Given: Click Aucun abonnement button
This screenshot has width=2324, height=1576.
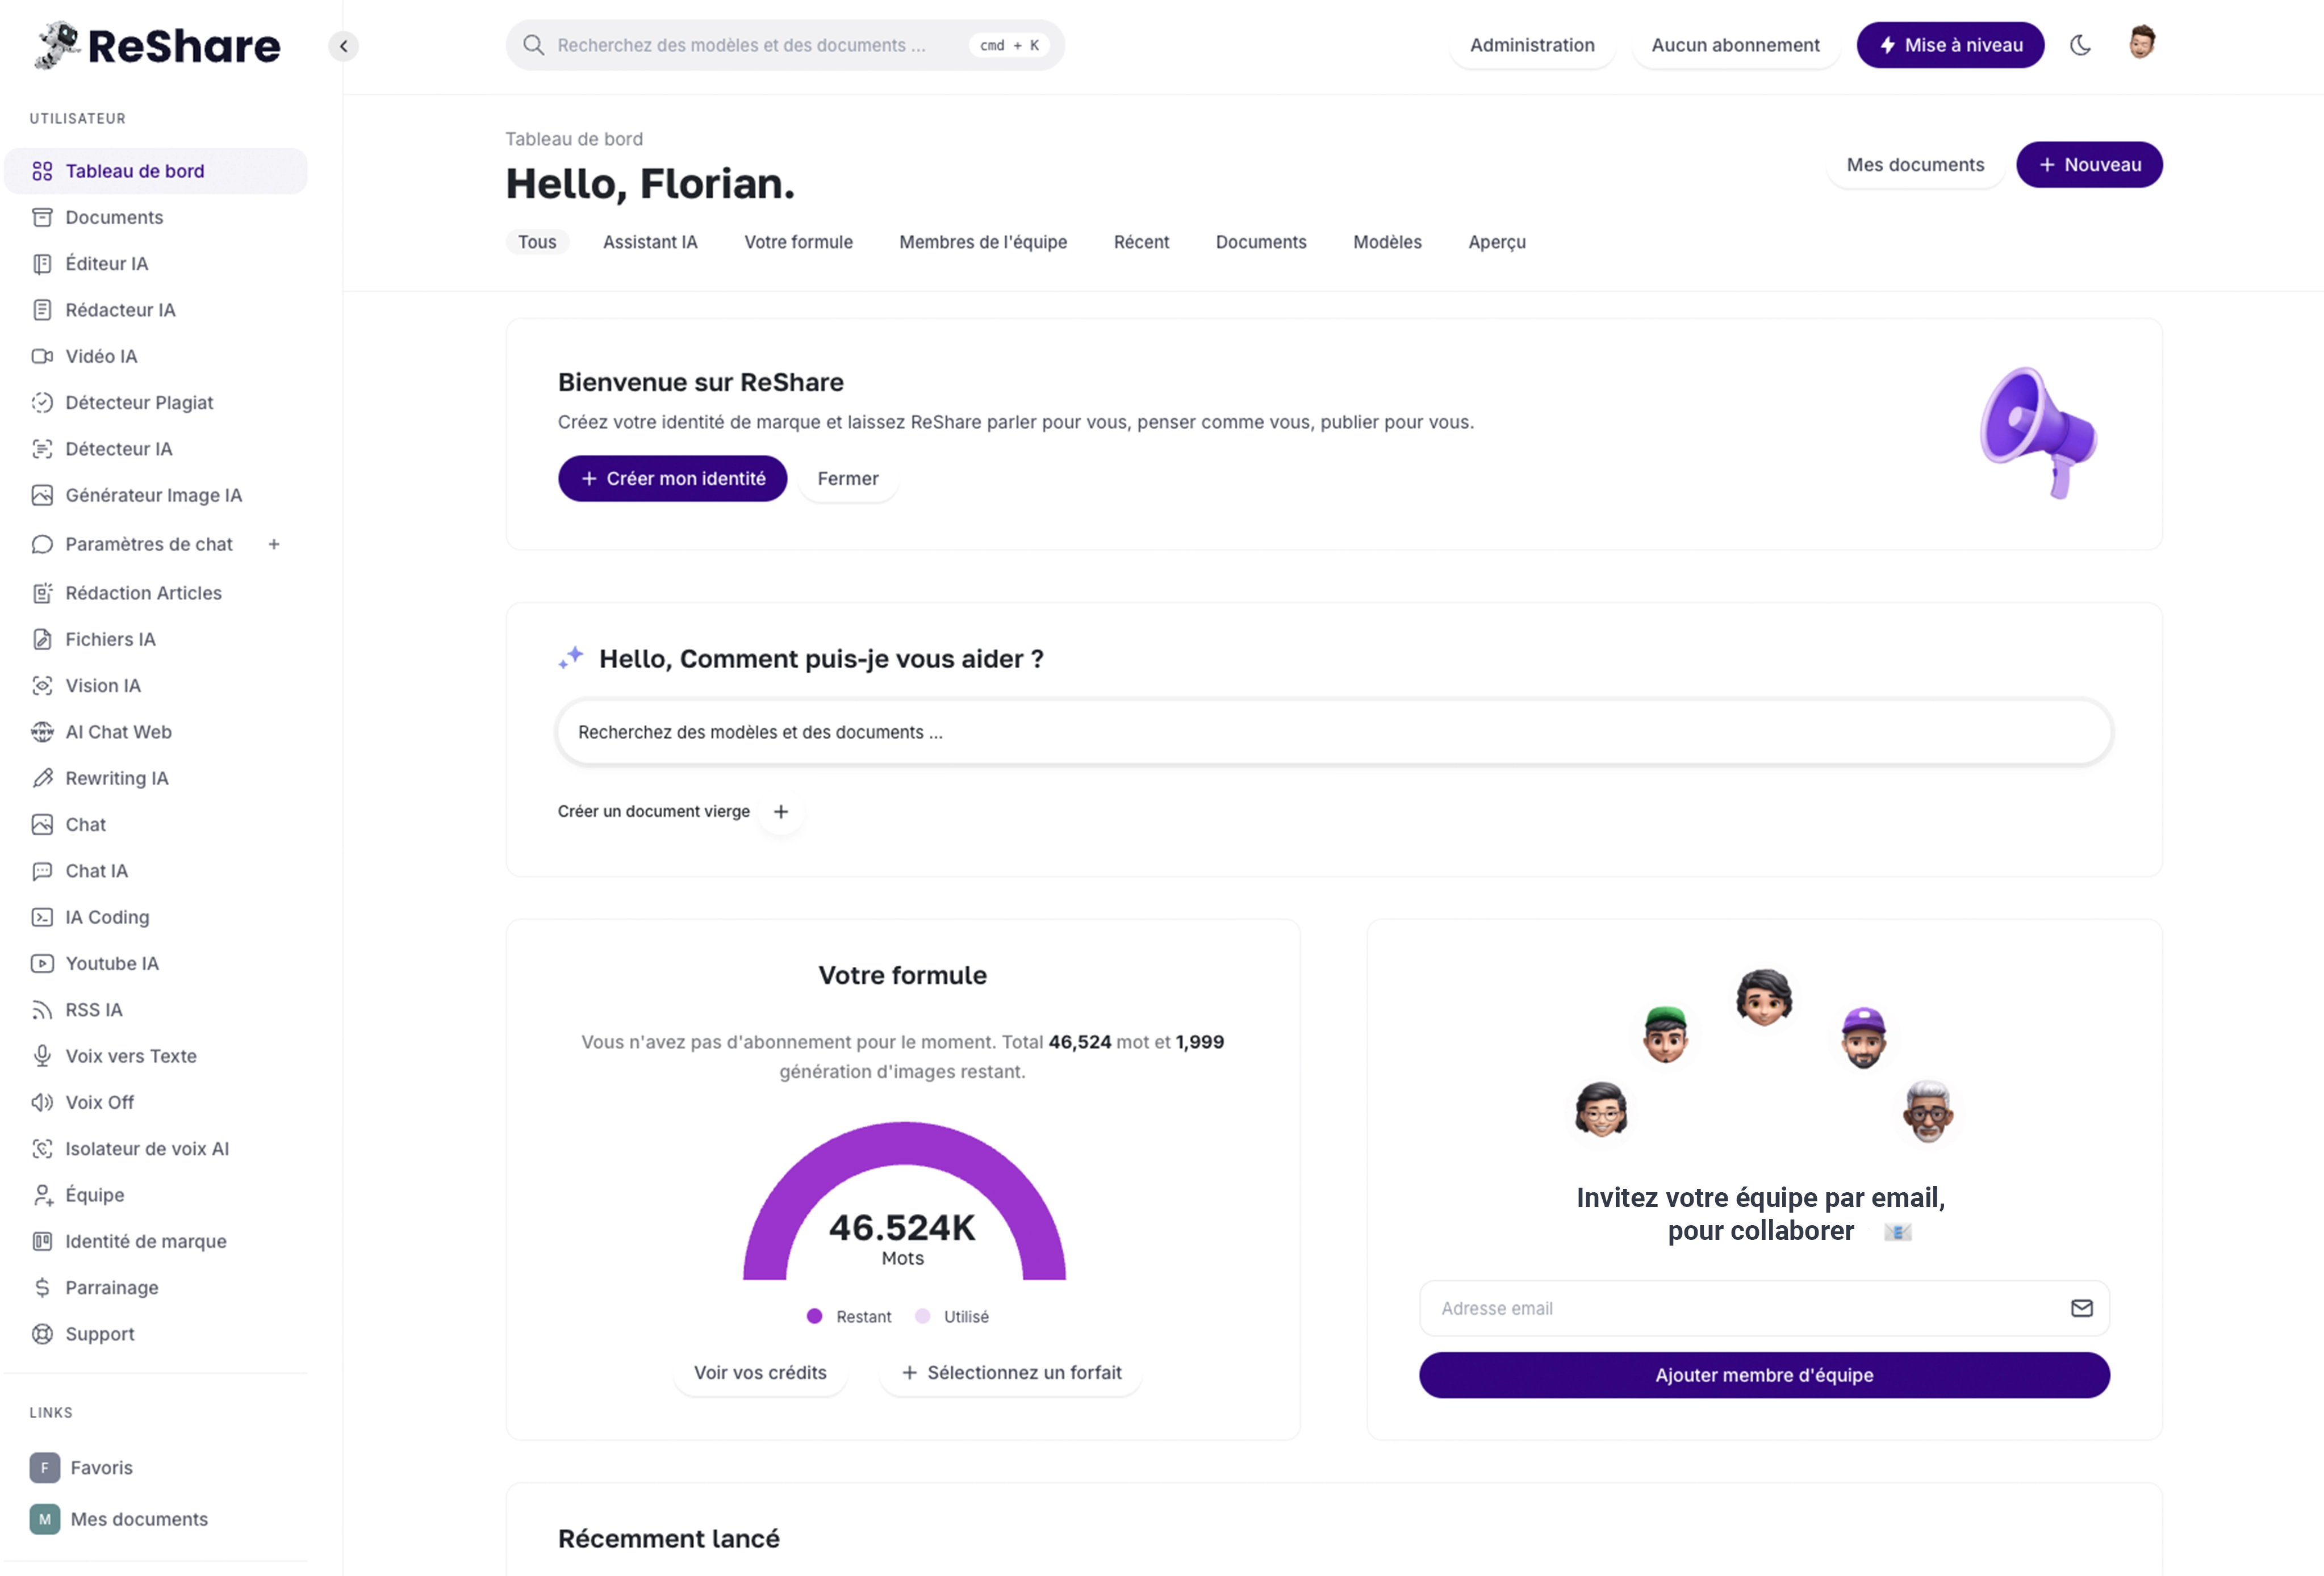Looking at the screenshot, I should tap(1735, 45).
